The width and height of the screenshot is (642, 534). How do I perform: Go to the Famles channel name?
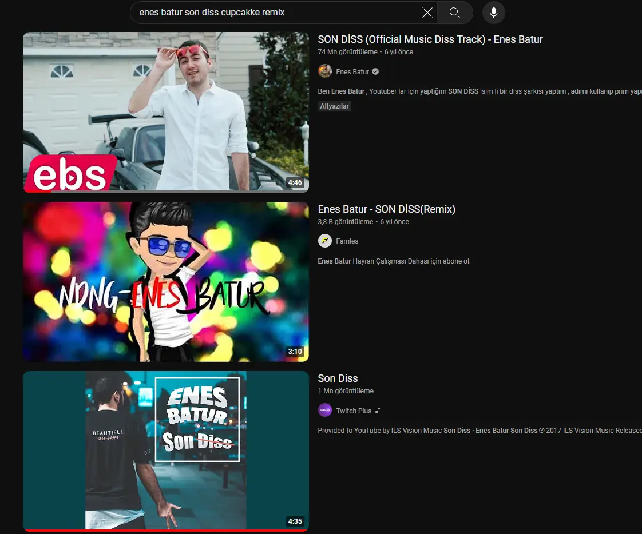tap(347, 241)
